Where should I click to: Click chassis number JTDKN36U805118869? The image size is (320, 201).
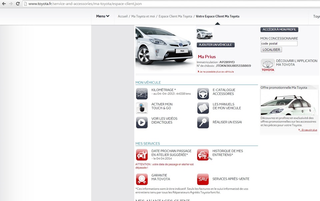pos(233,66)
